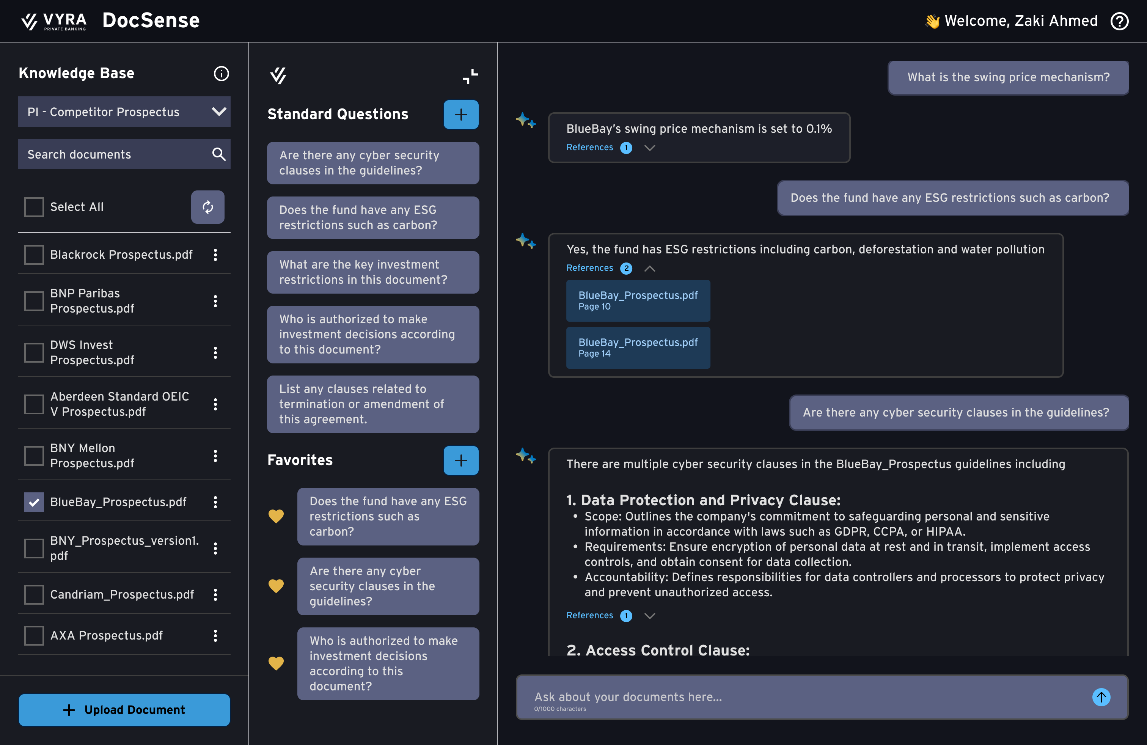Select favorite about cyber security clauses
The width and height of the screenshot is (1147, 745).
pyautogui.click(x=388, y=586)
